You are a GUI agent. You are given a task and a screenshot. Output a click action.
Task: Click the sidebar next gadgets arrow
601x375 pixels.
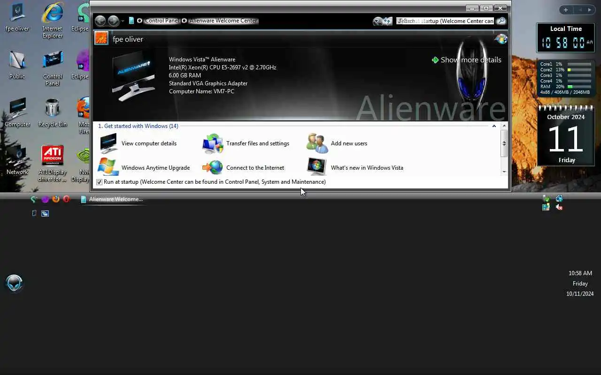click(x=590, y=10)
